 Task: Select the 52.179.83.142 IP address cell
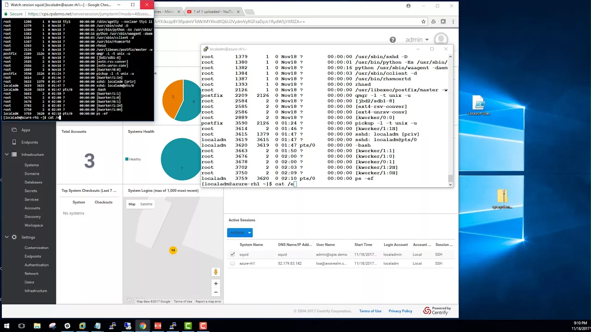(289, 263)
